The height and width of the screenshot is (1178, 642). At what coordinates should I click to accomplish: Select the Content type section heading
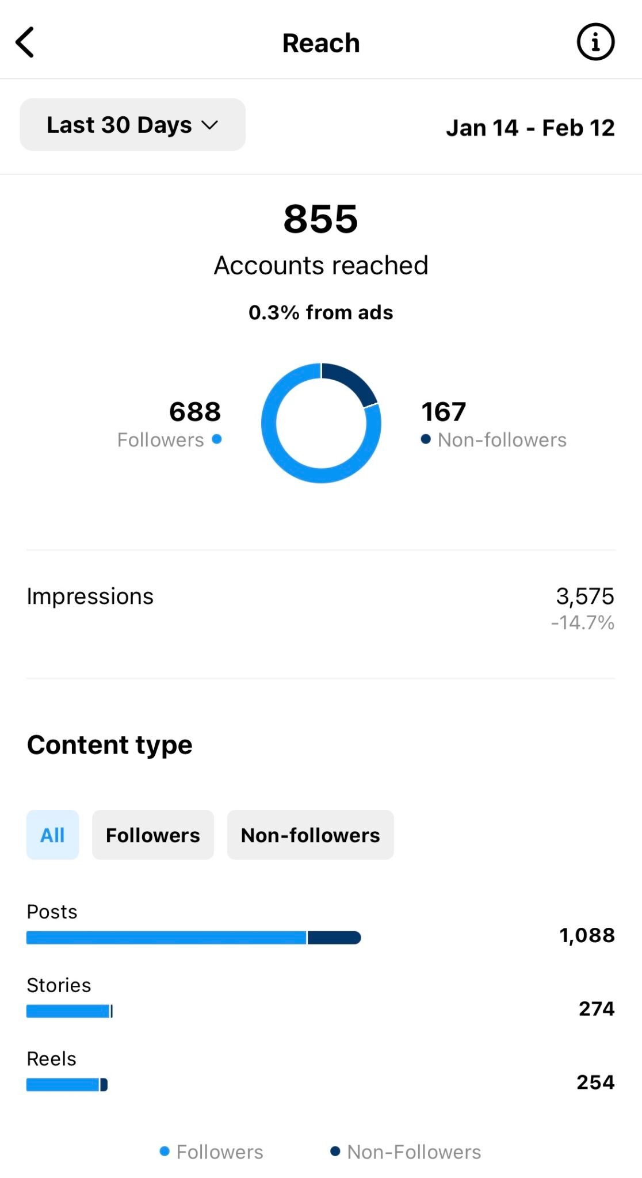pos(109,744)
